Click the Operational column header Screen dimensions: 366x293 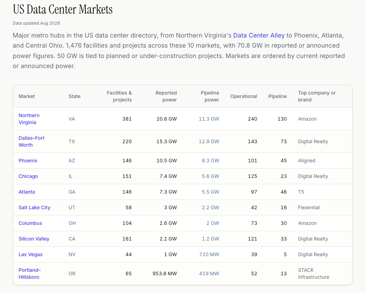tap(244, 96)
